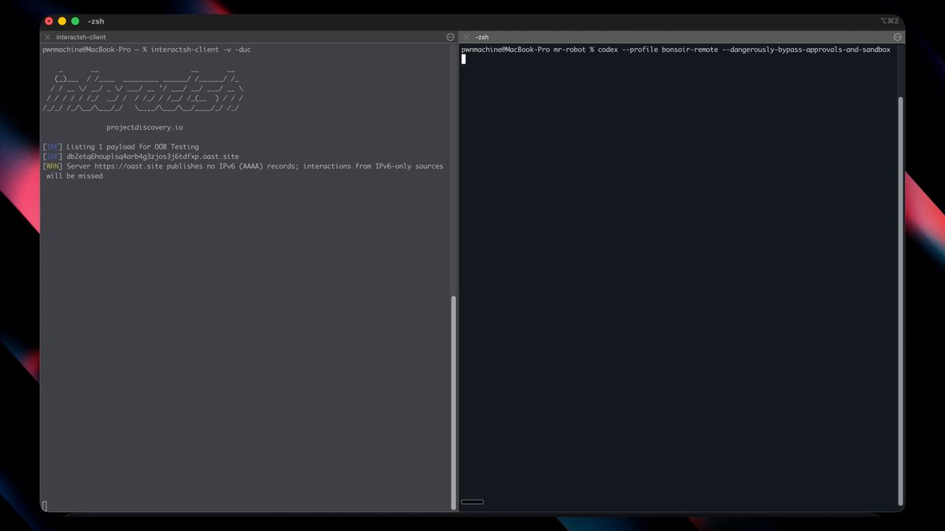
Task: Click the -zsh window title in the title bar
Action: tap(98, 21)
